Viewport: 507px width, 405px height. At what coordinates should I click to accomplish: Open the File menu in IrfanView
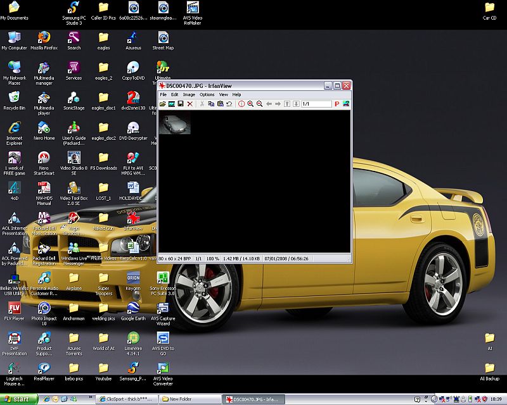click(x=164, y=94)
